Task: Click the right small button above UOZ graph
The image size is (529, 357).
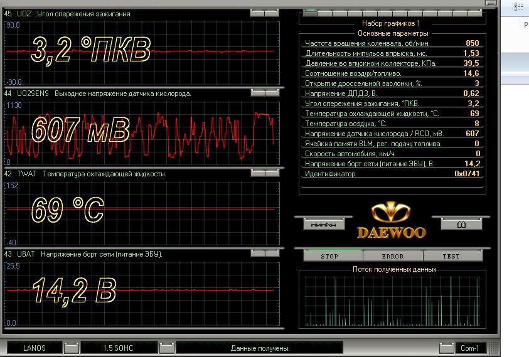Action: point(272,13)
